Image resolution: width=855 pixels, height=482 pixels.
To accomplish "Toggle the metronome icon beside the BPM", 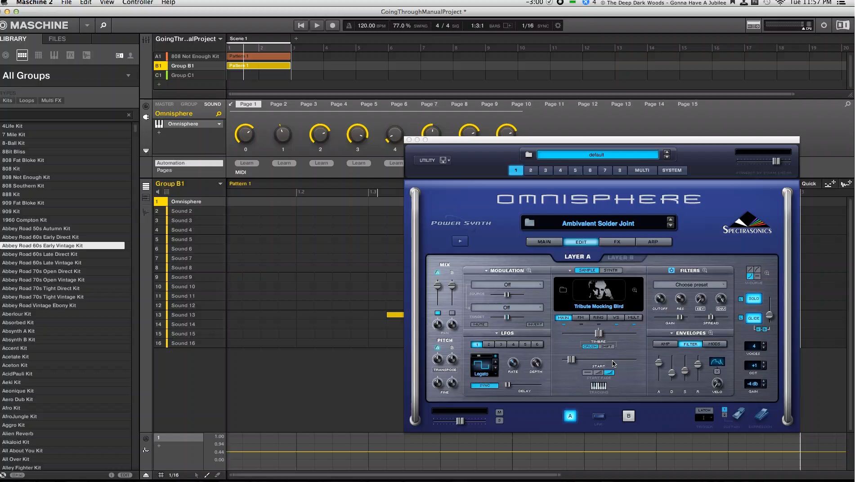I will tap(349, 26).
